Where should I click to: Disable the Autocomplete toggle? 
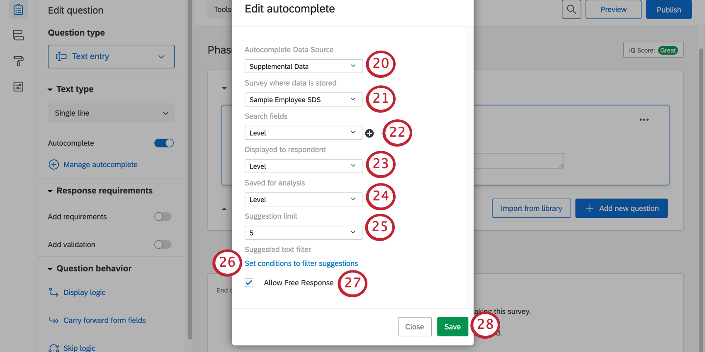[164, 143]
